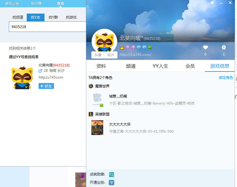Click the thumbnail image at bottom of search panel
This screenshot has width=237, height=187.
pos(81,180)
